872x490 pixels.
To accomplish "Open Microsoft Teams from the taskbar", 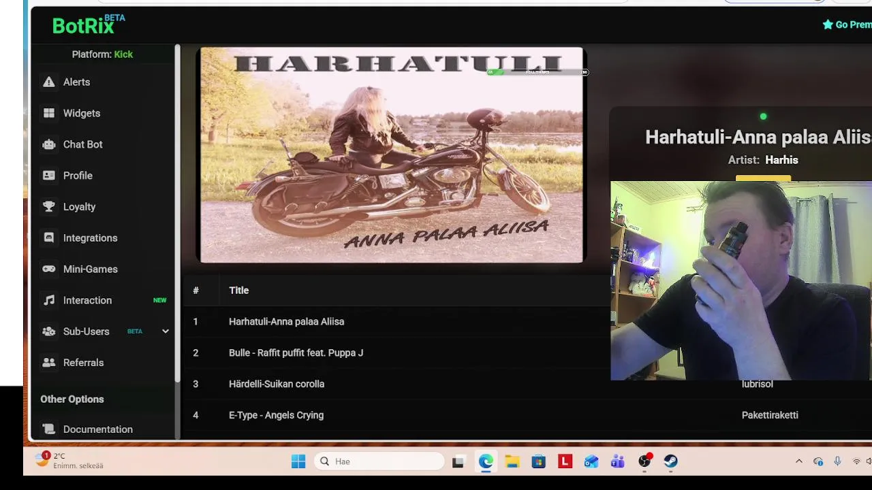I will point(618,461).
